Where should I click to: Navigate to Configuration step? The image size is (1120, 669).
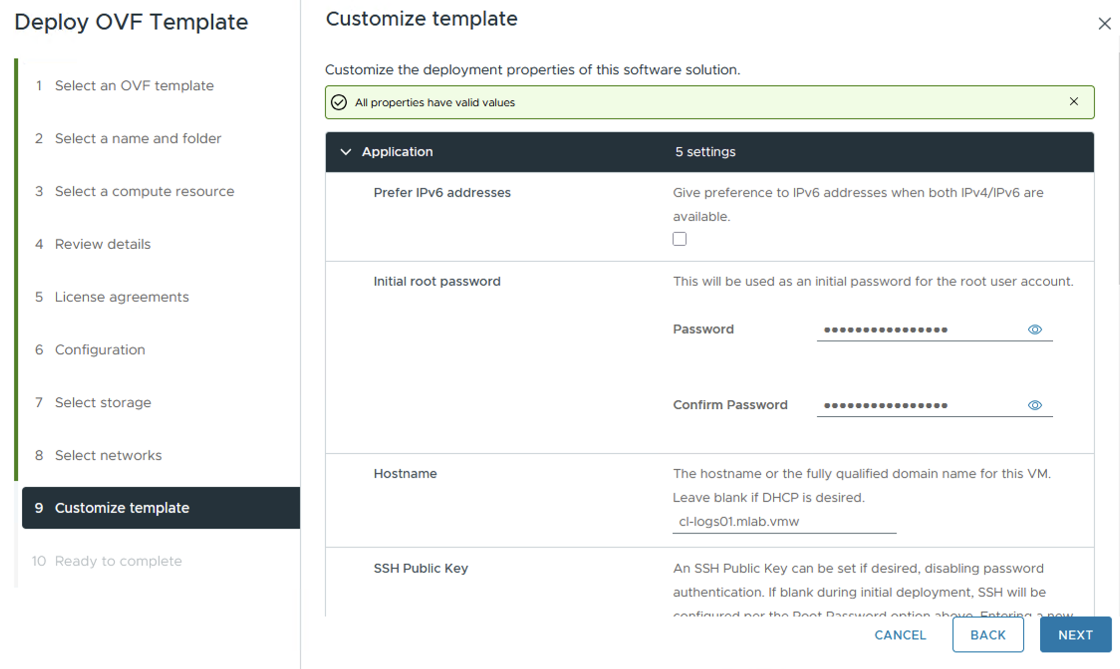tap(100, 350)
